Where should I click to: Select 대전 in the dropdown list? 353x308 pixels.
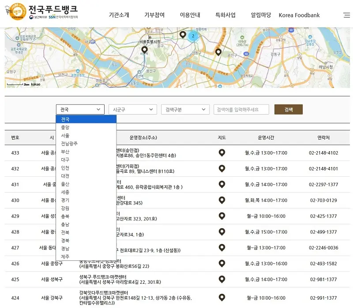86,176
